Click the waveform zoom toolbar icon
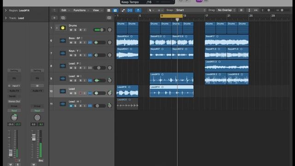Image resolution: width=295 pixels, height=166 pixels. click(241, 10)
